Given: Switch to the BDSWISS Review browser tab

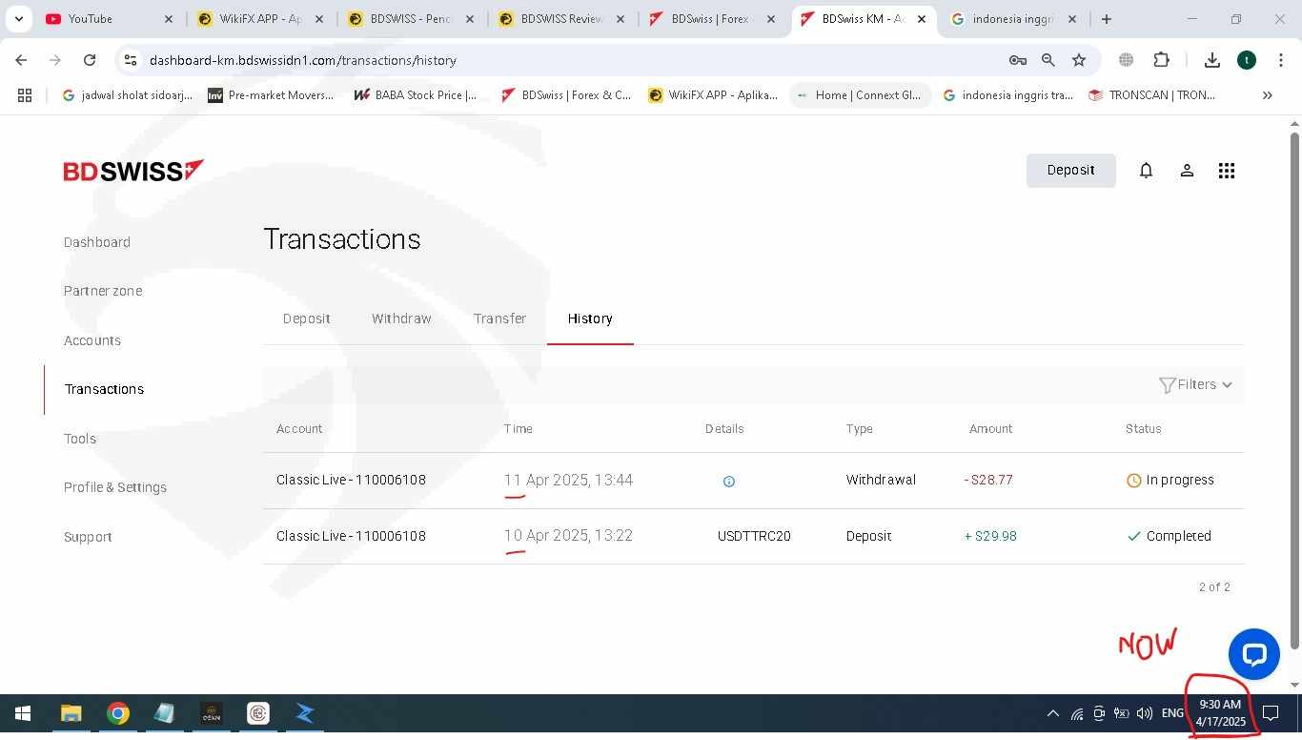Looking at the screenshot, I should [561, 19].
